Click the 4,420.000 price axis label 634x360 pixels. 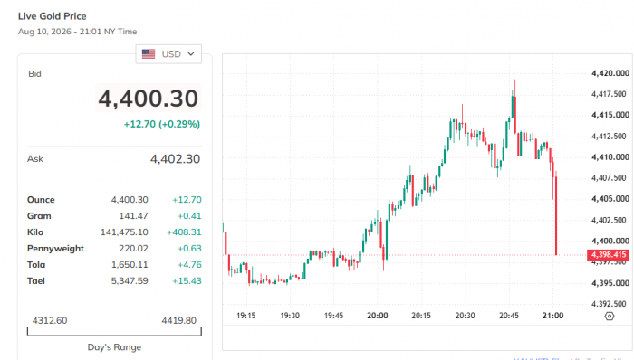click(610, 73)
